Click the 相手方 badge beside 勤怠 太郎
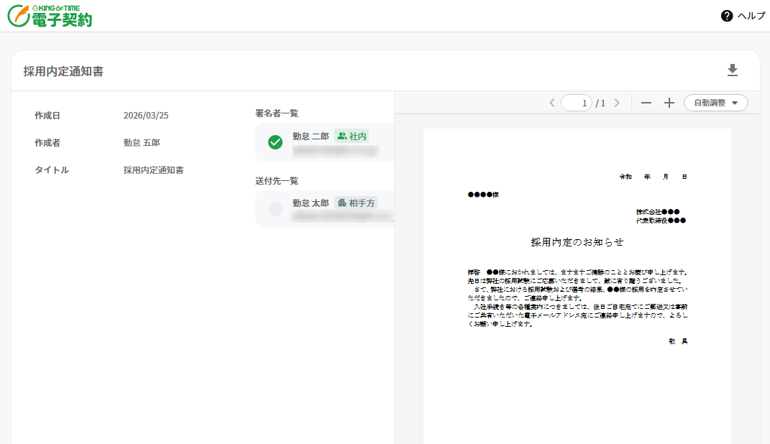 coord(356,203)
